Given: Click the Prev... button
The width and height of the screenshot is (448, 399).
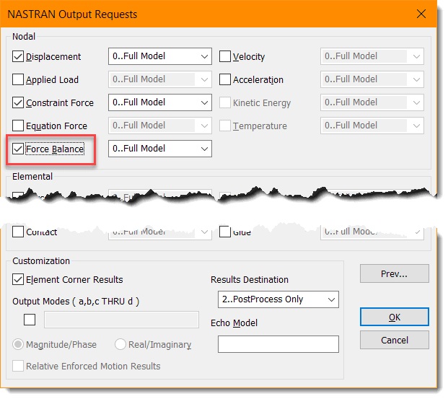Looking at the screenshot, I should point(395,273).
